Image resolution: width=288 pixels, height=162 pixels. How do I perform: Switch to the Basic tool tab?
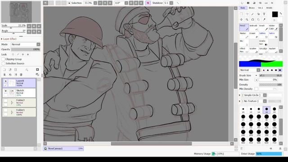point(243,8)
